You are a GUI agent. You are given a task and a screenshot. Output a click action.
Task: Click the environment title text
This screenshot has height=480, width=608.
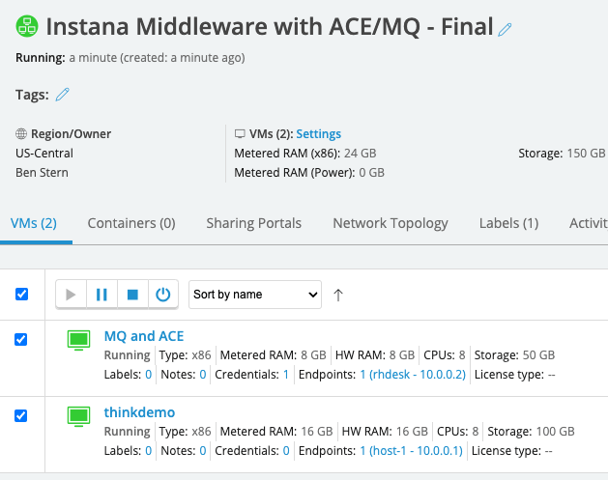270,27
